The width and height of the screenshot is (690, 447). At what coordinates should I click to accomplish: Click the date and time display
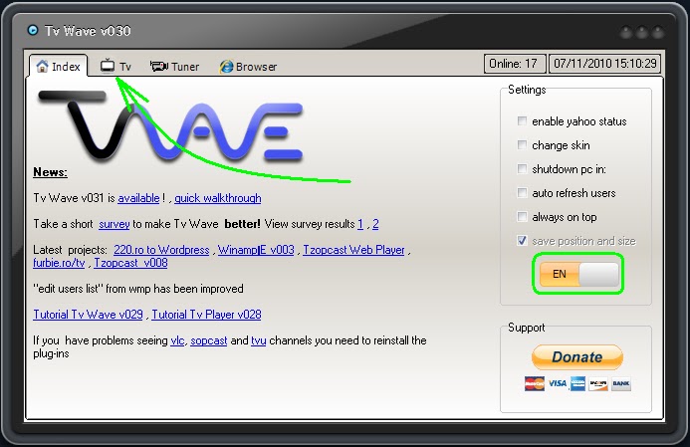pos(604,64)
